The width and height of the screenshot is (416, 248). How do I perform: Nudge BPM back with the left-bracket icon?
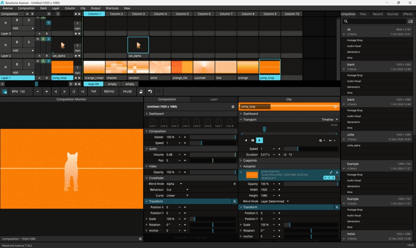tap(56, 91)
